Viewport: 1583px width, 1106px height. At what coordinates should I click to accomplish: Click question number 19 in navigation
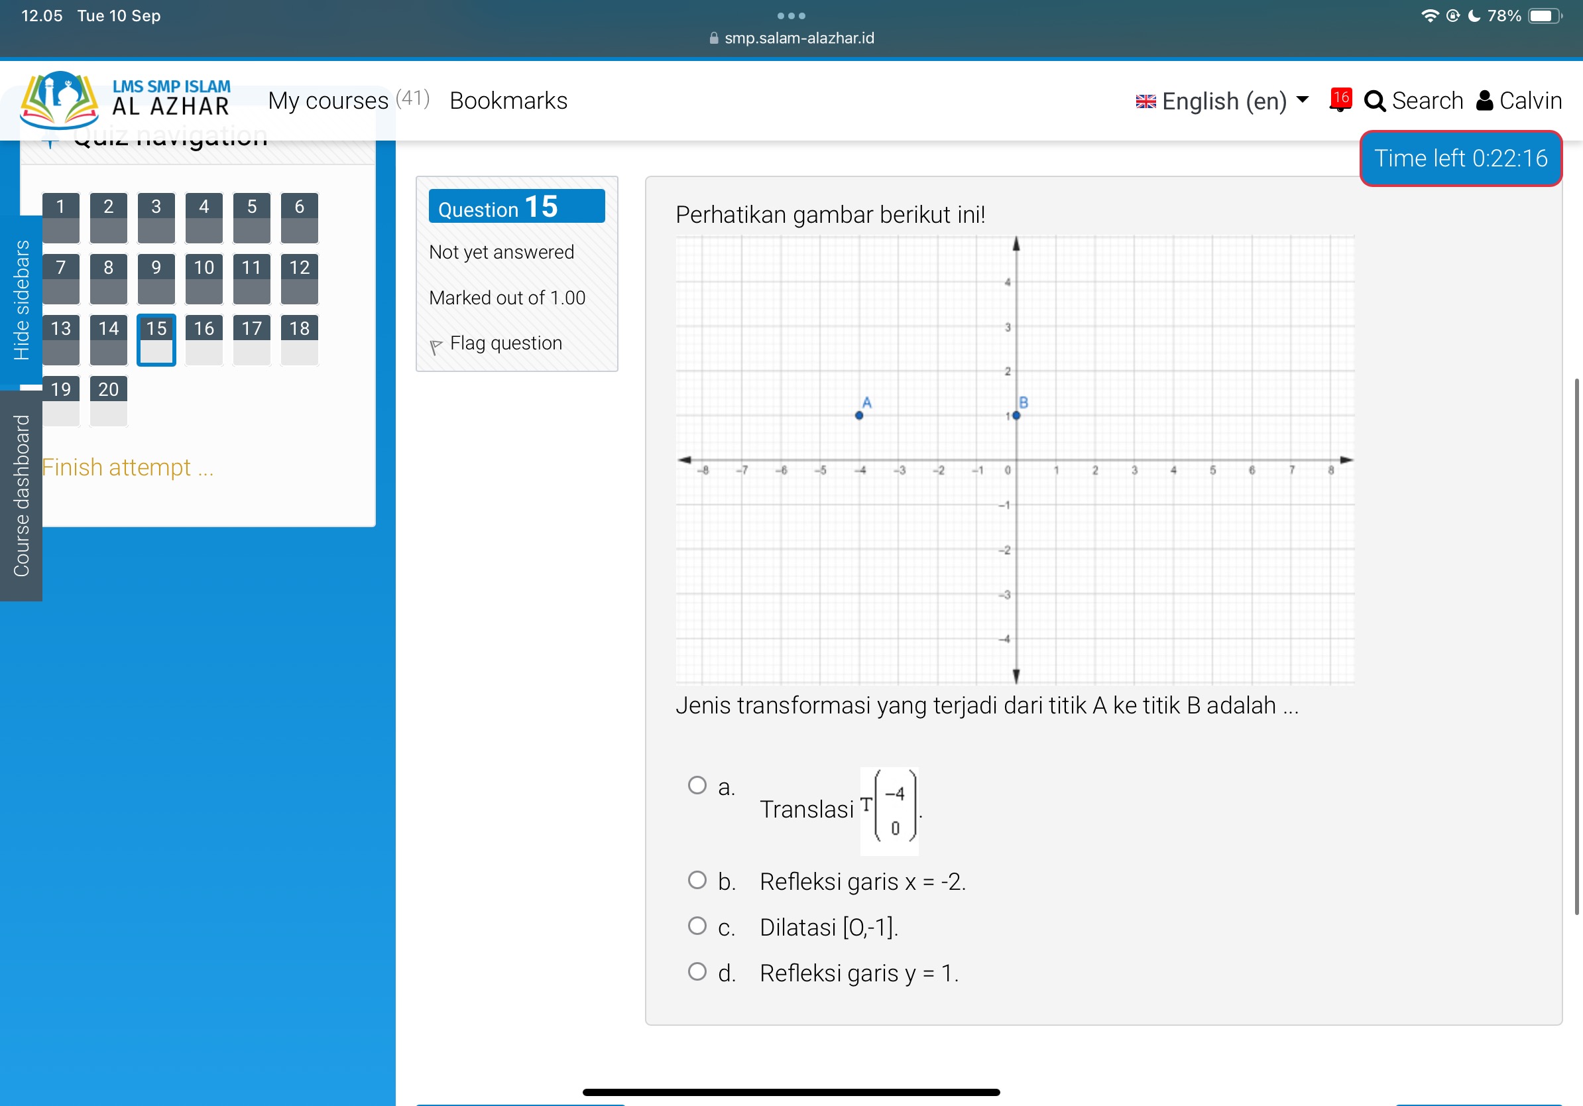60,387
